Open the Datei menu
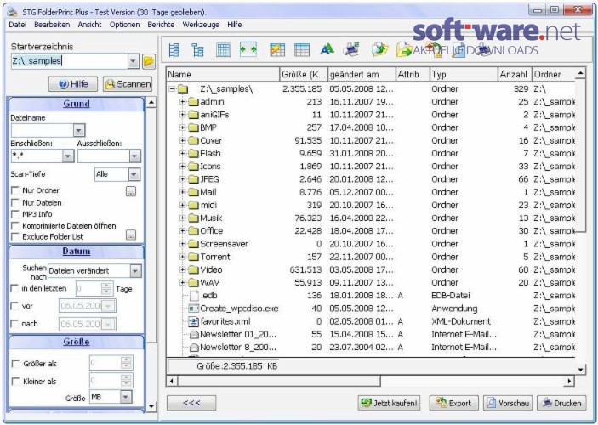598x425 pixels. click(x=18, y=25)
